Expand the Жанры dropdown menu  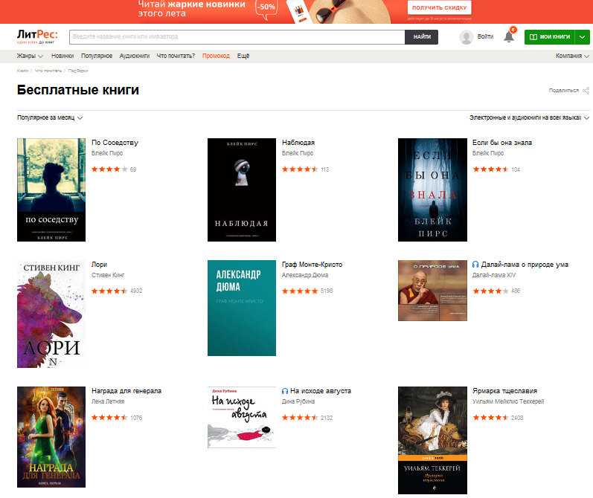click(x=30, y=56)
